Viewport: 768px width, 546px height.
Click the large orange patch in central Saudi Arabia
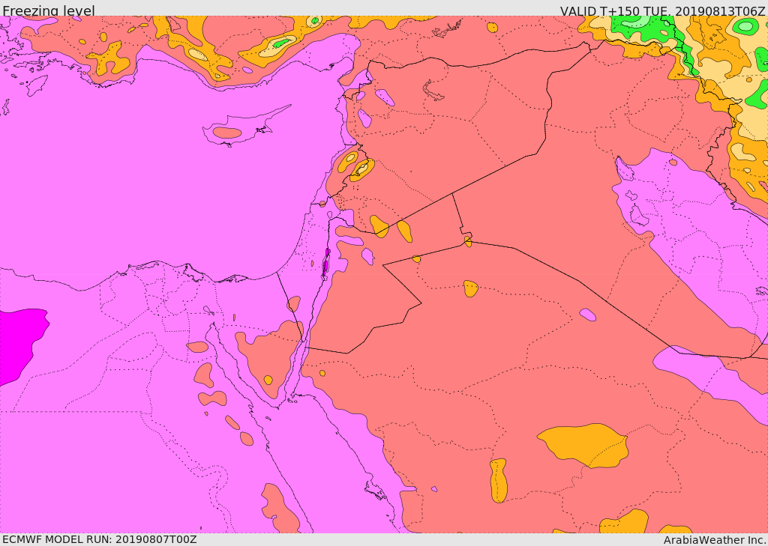coord(583,445)
